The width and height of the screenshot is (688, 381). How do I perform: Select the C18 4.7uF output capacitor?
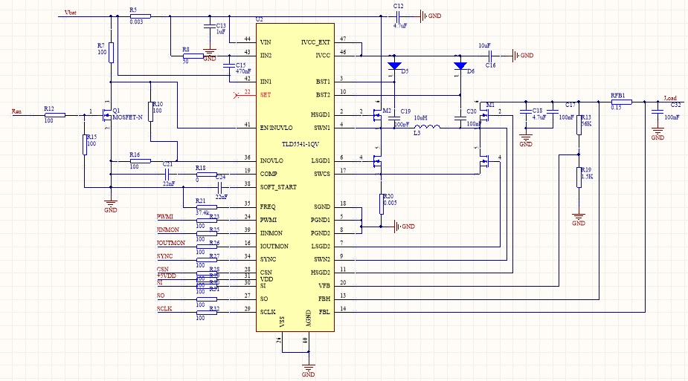click(526, 111)
